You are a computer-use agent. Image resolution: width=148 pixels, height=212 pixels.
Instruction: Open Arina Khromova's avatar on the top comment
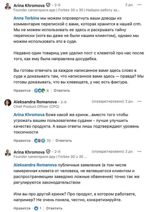tap(8, 6)
